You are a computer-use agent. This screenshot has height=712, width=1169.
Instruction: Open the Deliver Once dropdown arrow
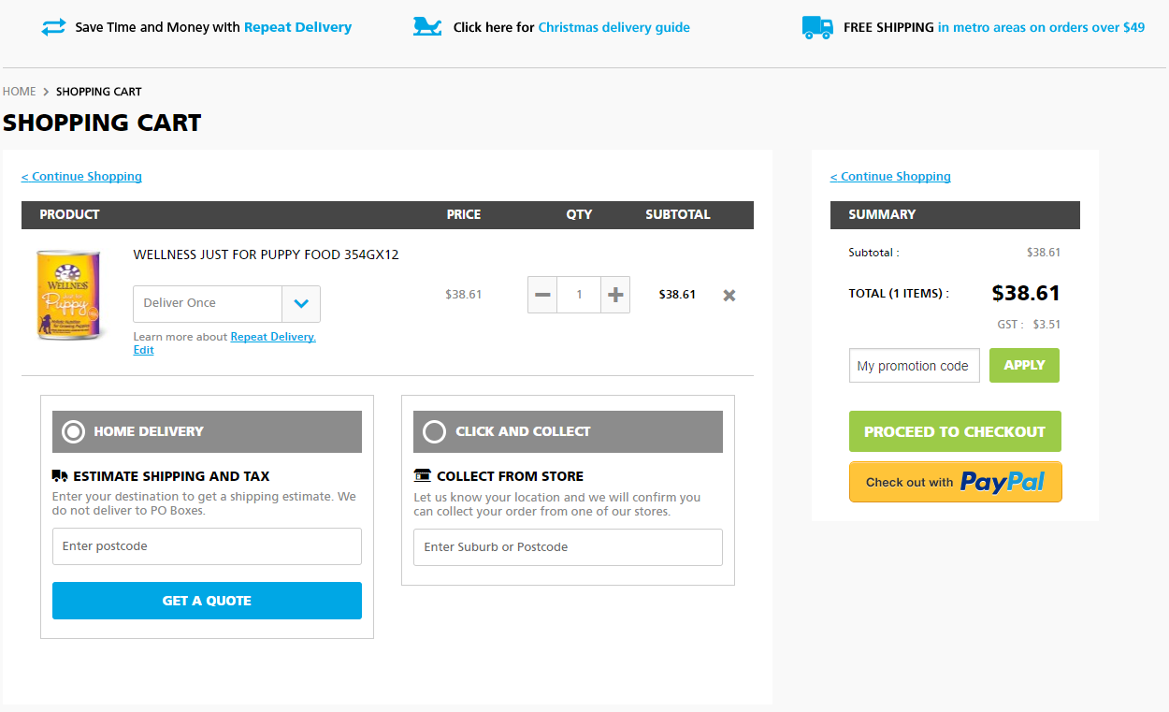301,304
